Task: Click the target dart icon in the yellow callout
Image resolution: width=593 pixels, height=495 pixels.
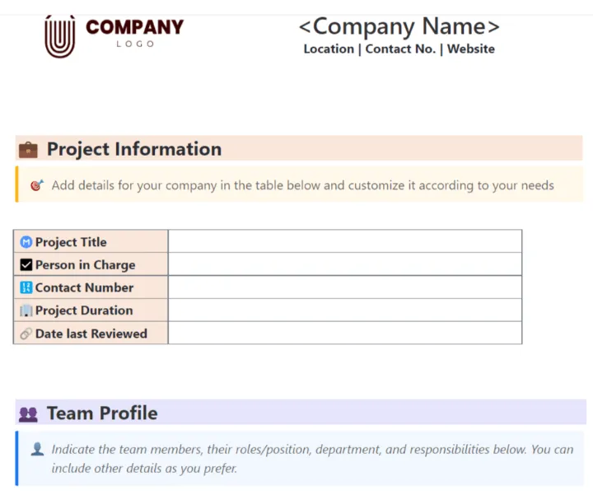Action: (37, 185)
